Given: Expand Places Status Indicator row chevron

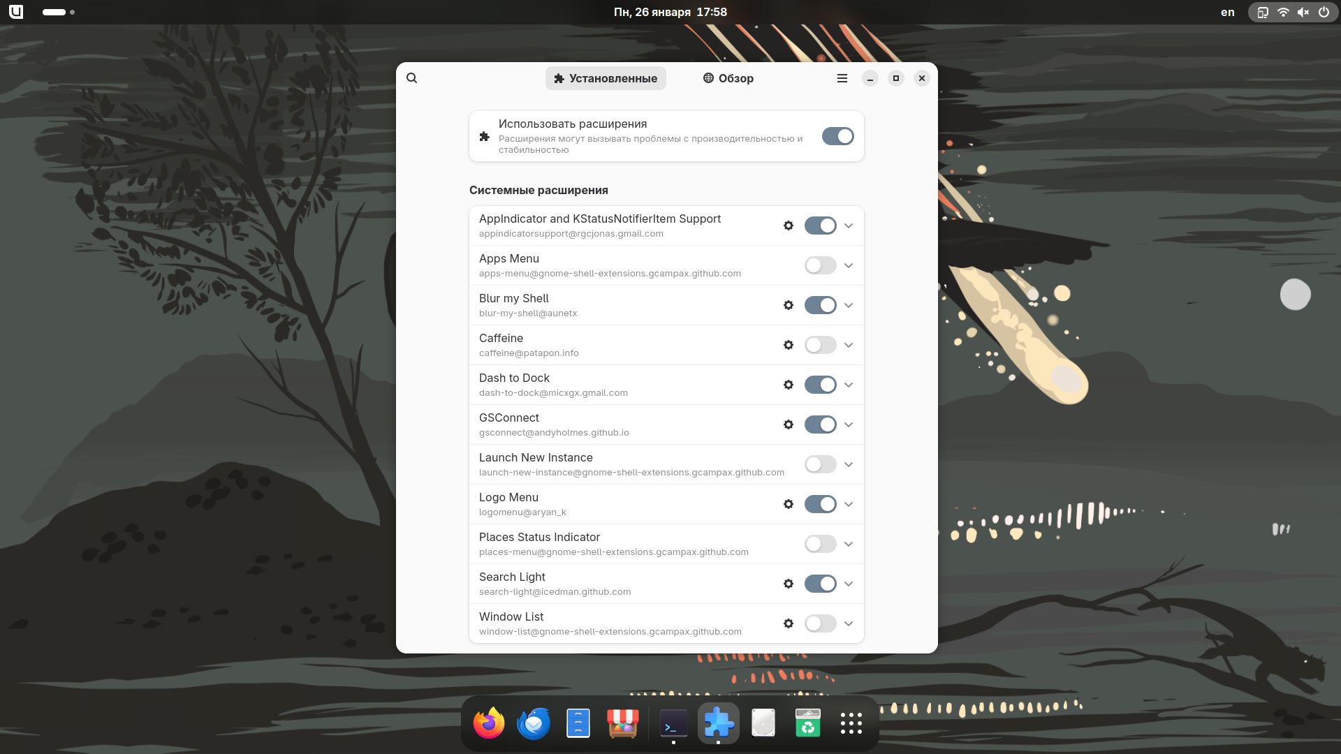Looking at the screenshot, I should coord(849,544).
